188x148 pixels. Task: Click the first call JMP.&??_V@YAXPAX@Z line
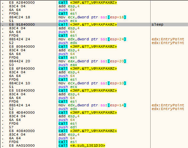pyautogui.click(x=87, y=3)
